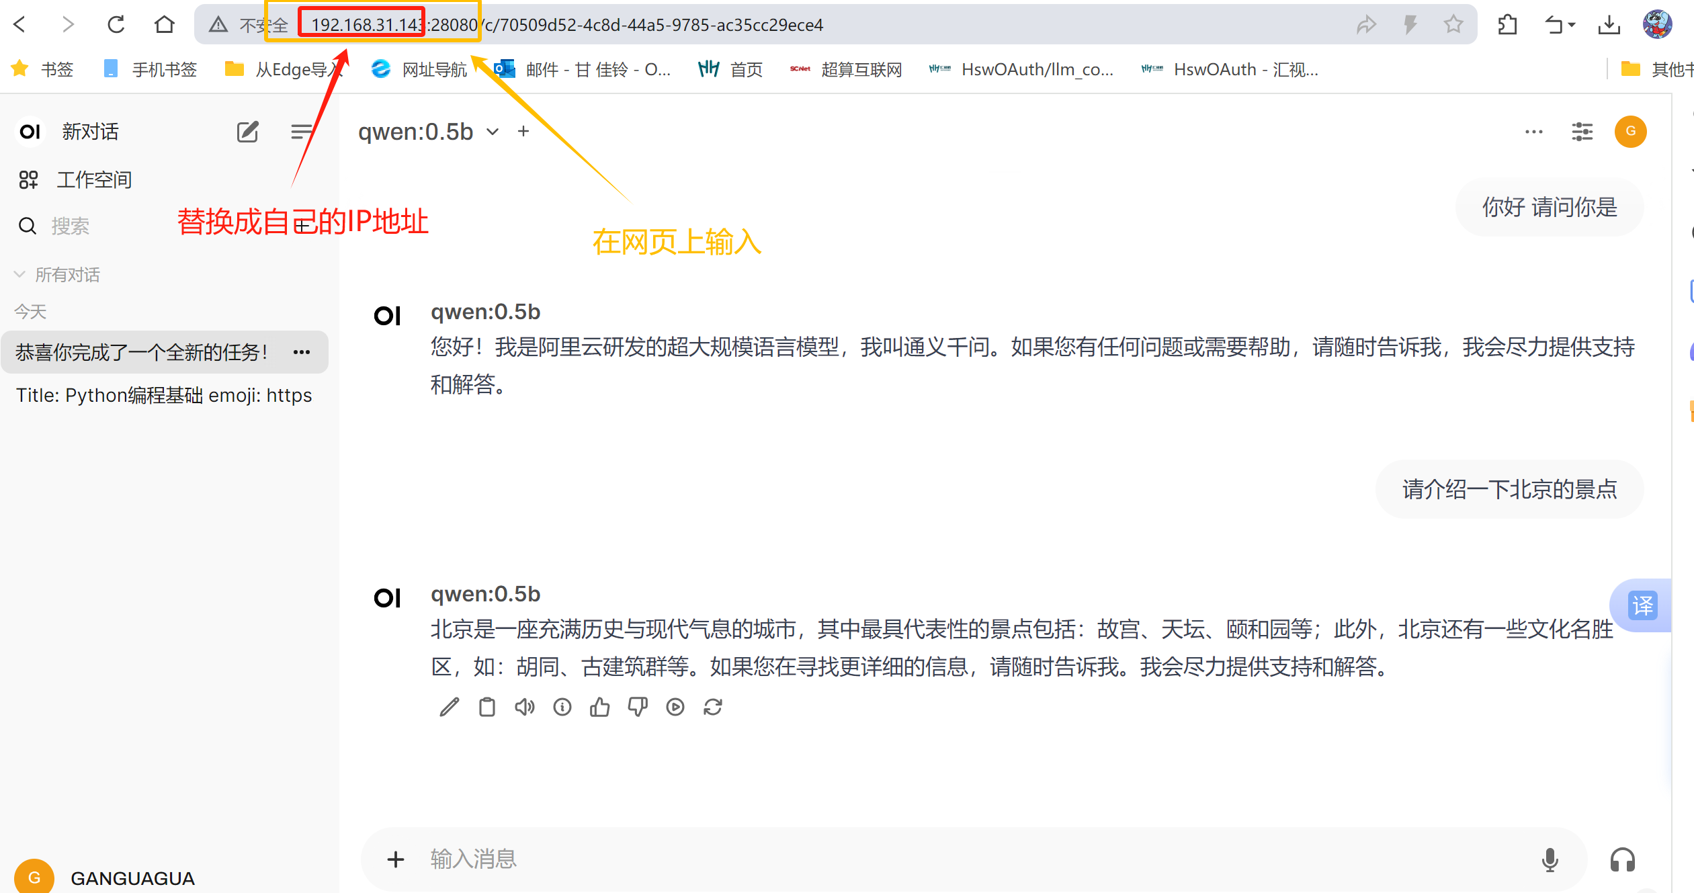Open the 首页 bookmark
Image resolution: width=1694 pixels, height=893 pixels.
(730, 69)
